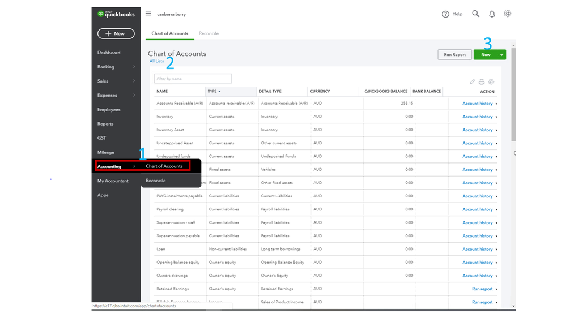Open Dashboard in the sidebar

[x=109, y=53]
